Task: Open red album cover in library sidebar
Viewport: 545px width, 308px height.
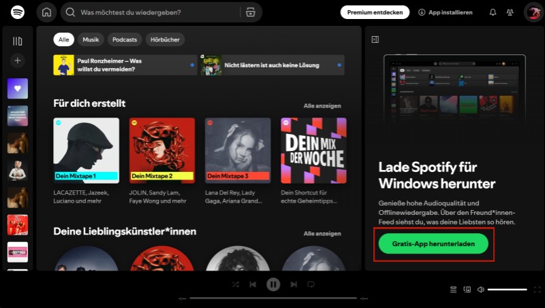Action: pos(18,225)
